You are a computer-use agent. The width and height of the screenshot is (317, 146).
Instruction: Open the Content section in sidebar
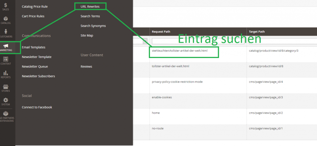click(6, 61)
